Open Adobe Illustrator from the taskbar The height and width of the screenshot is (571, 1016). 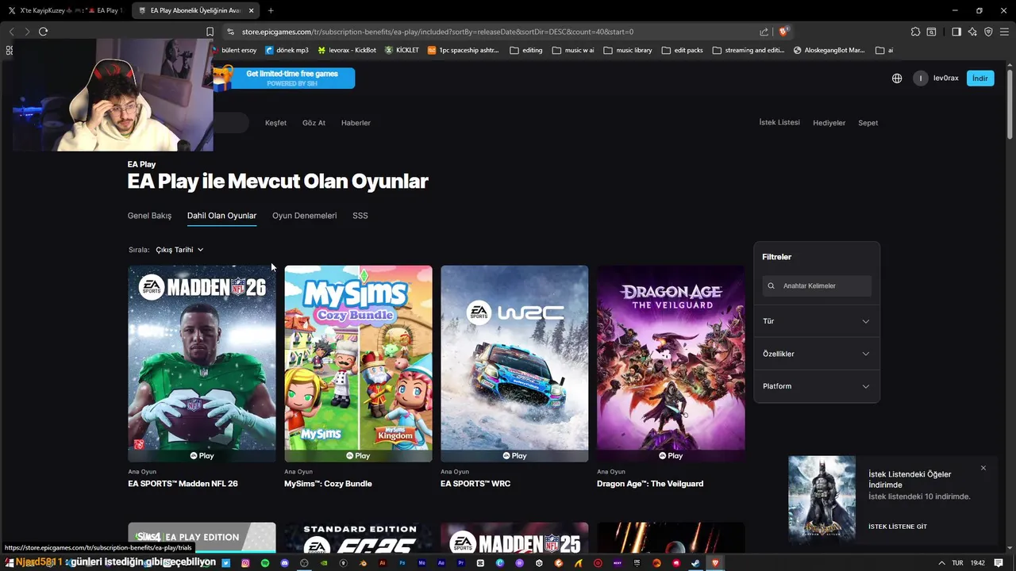[383, 563]
